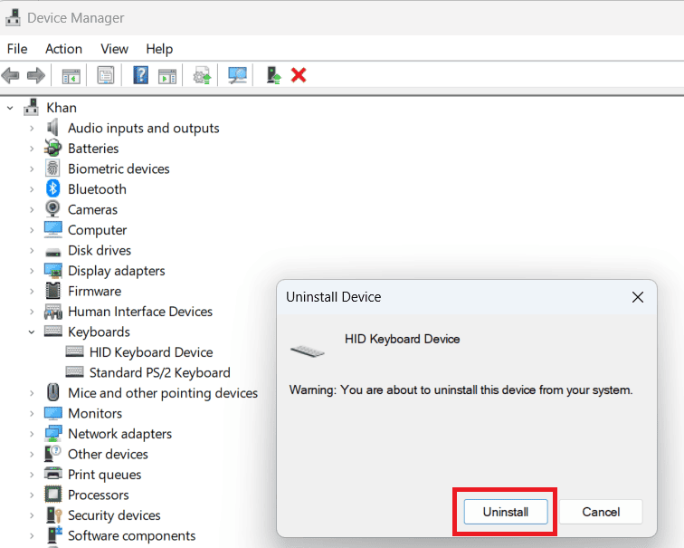Select Standard PS/2 Keyboard in tree
684x548 pixels.
pos(159,372)
